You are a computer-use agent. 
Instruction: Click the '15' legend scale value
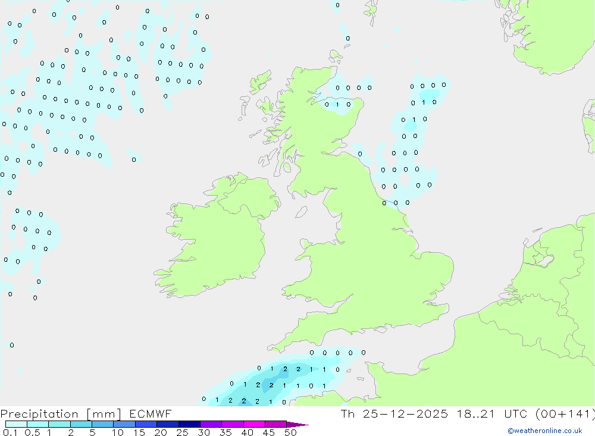click(139, 432)
